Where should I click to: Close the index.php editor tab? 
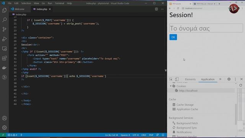point(50,9)
